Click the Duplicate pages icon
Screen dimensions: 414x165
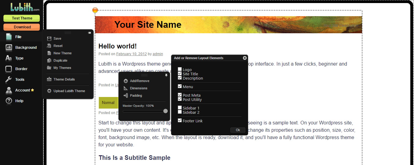(x=49, y=60)
